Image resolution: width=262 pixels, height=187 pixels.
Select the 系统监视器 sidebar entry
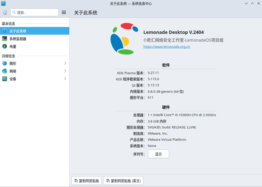coord(34,39)
